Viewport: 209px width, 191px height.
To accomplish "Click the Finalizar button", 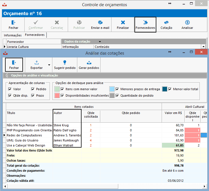I will pyautogui.click(x=123, y=25).
